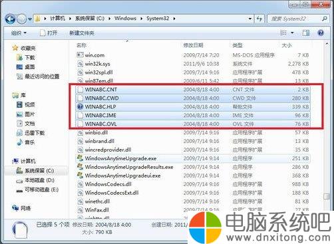334x244 pixels.
Task: Click the help question mark icon
Action: tap(321, 33)
